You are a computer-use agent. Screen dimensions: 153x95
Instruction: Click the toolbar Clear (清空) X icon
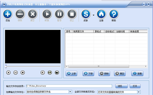[33, 14]
